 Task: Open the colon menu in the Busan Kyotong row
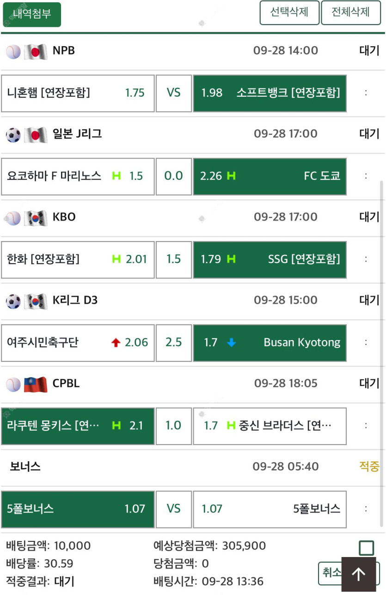click(366, 343)
